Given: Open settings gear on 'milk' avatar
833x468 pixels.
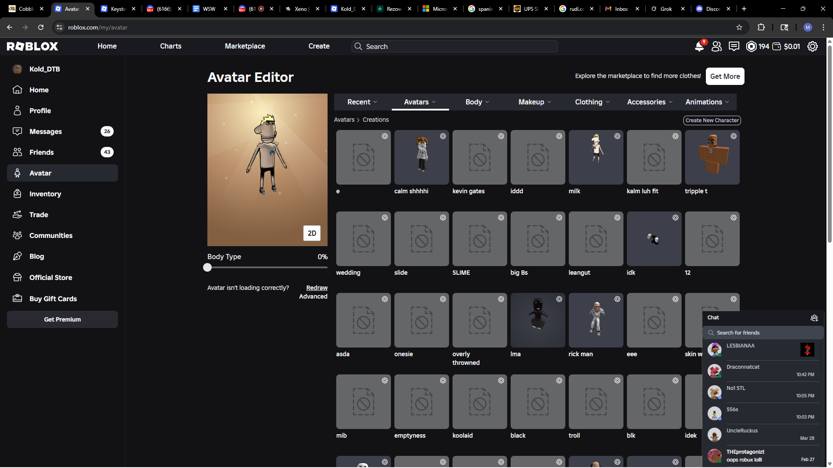Looking at the screenshot, I should click(617, 136).
